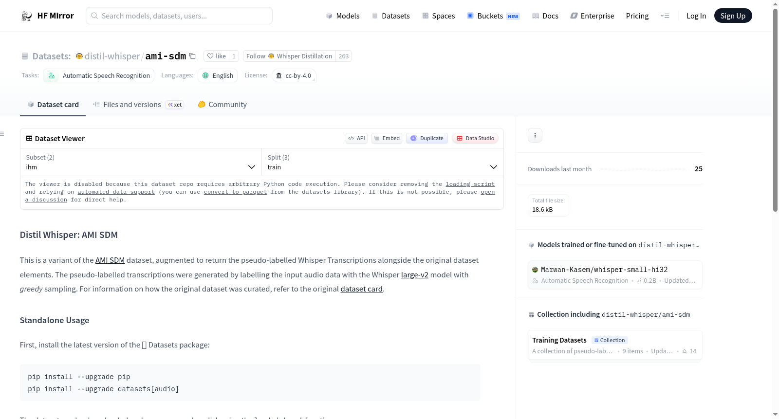Click the HF Mirror logo icon
This screenshot has height=419, width=779.
(x=27, y=16)
